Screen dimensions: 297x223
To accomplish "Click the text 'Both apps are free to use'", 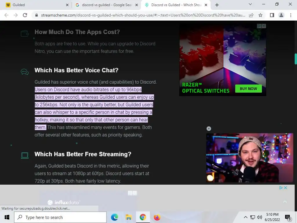I will 60,44.
